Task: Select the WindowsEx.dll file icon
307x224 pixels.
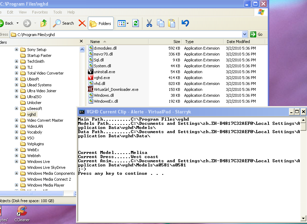Action: point(91,101)
